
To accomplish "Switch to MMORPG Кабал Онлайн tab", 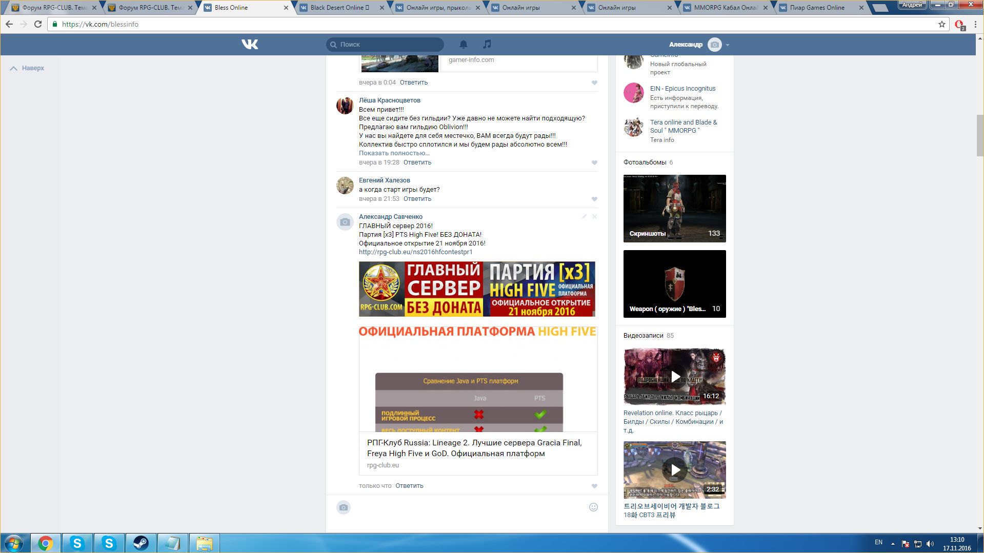I will 725,8.
